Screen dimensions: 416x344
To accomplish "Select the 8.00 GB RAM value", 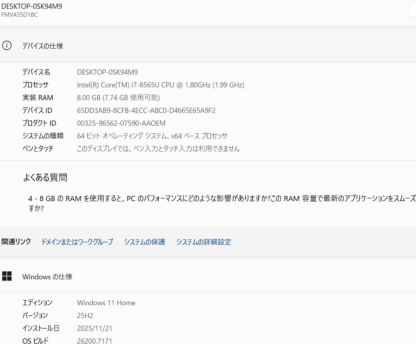I will (x=118, y=98).
